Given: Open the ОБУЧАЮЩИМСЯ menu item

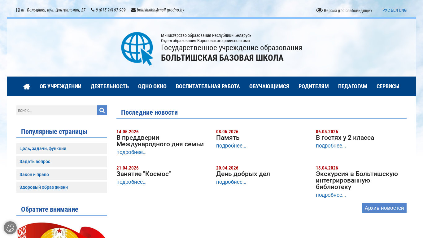Looking at the screenshot, I should (269, 86).
